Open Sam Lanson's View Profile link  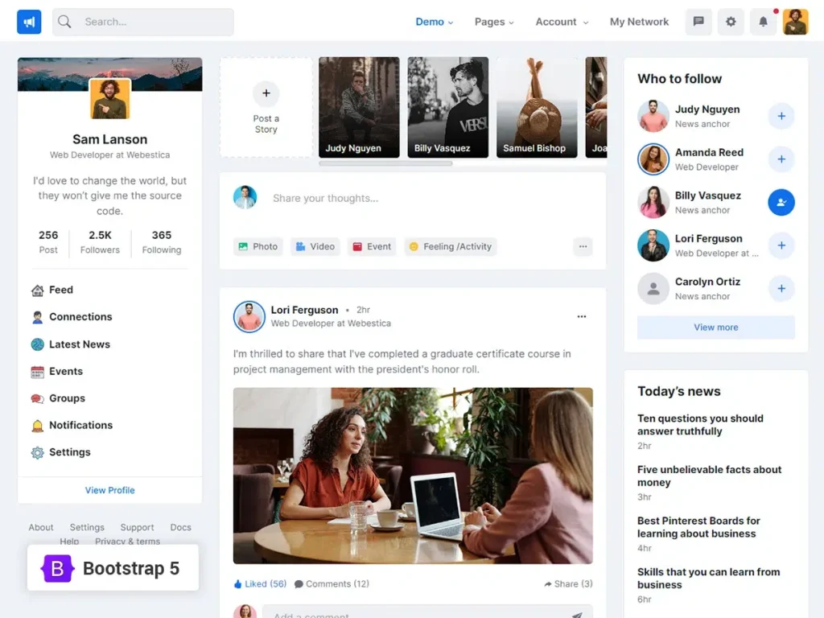tap(109, 490)
